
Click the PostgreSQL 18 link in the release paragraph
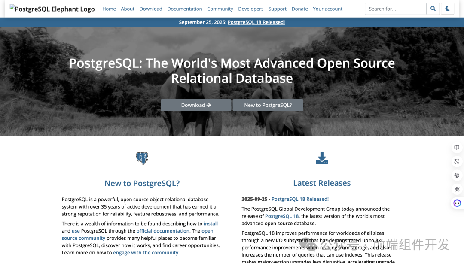click(x=282, y=216)
